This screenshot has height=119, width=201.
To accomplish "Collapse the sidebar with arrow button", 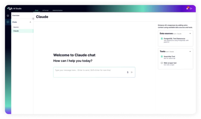I will (x=33, y=19).
